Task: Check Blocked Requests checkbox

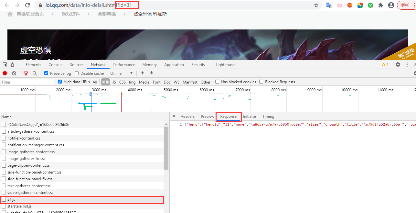Action: (261, 82)
